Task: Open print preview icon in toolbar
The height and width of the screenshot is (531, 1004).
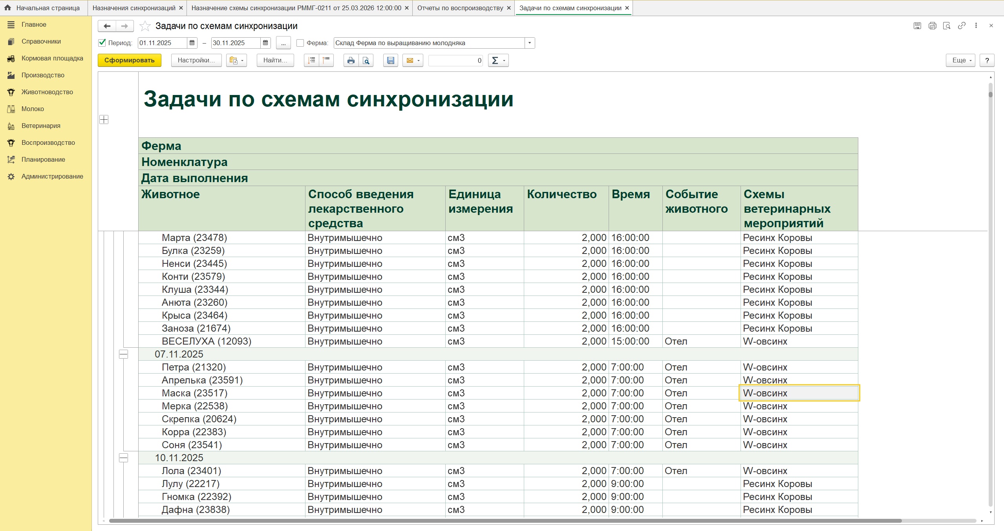Action: click(366, 60)
